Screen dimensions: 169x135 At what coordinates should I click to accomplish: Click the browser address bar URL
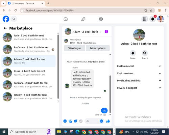coord(50,10)
